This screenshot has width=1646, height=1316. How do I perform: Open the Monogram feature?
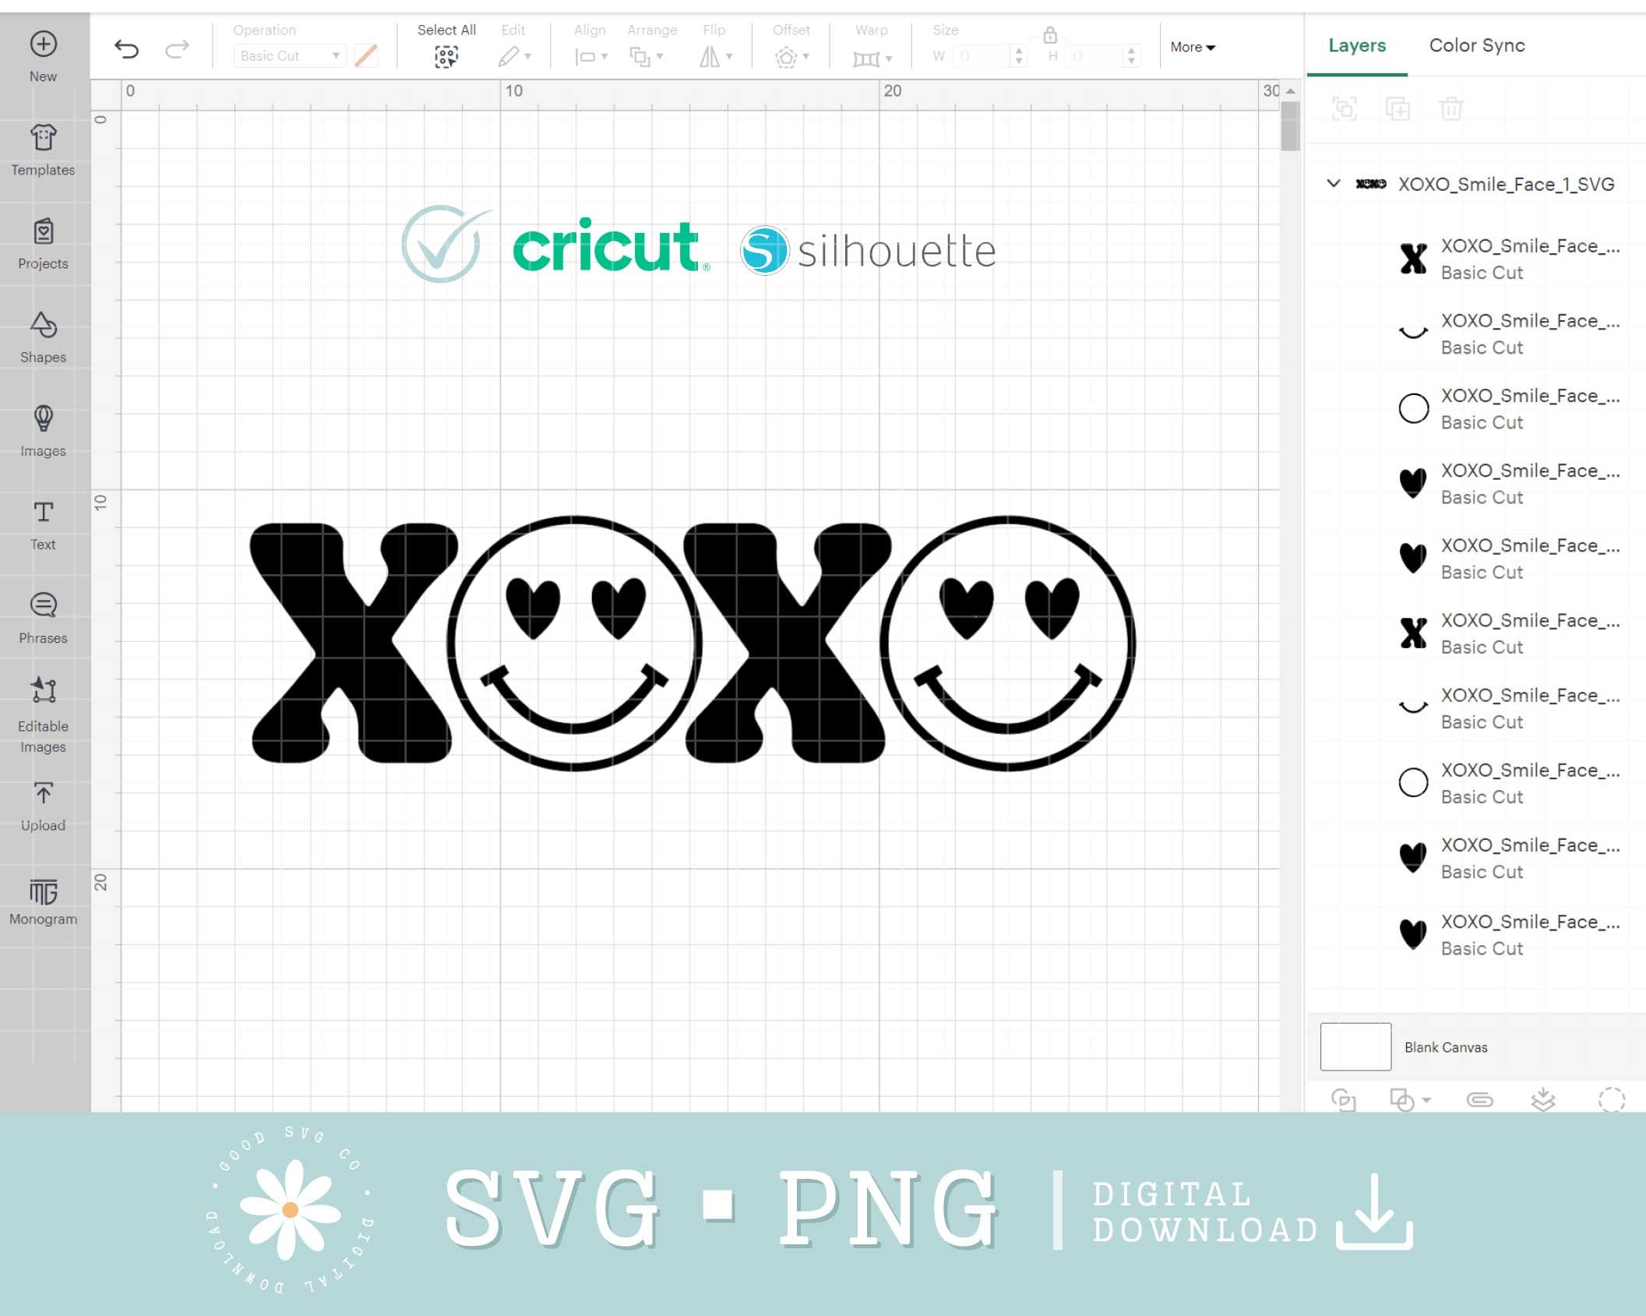point(43,896)
